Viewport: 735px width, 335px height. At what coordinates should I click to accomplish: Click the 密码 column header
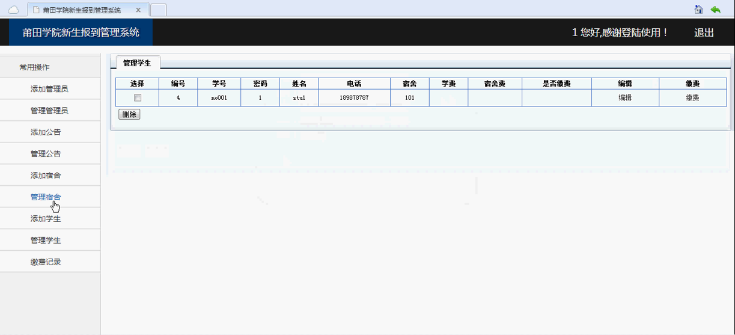[x=260, y=84]
